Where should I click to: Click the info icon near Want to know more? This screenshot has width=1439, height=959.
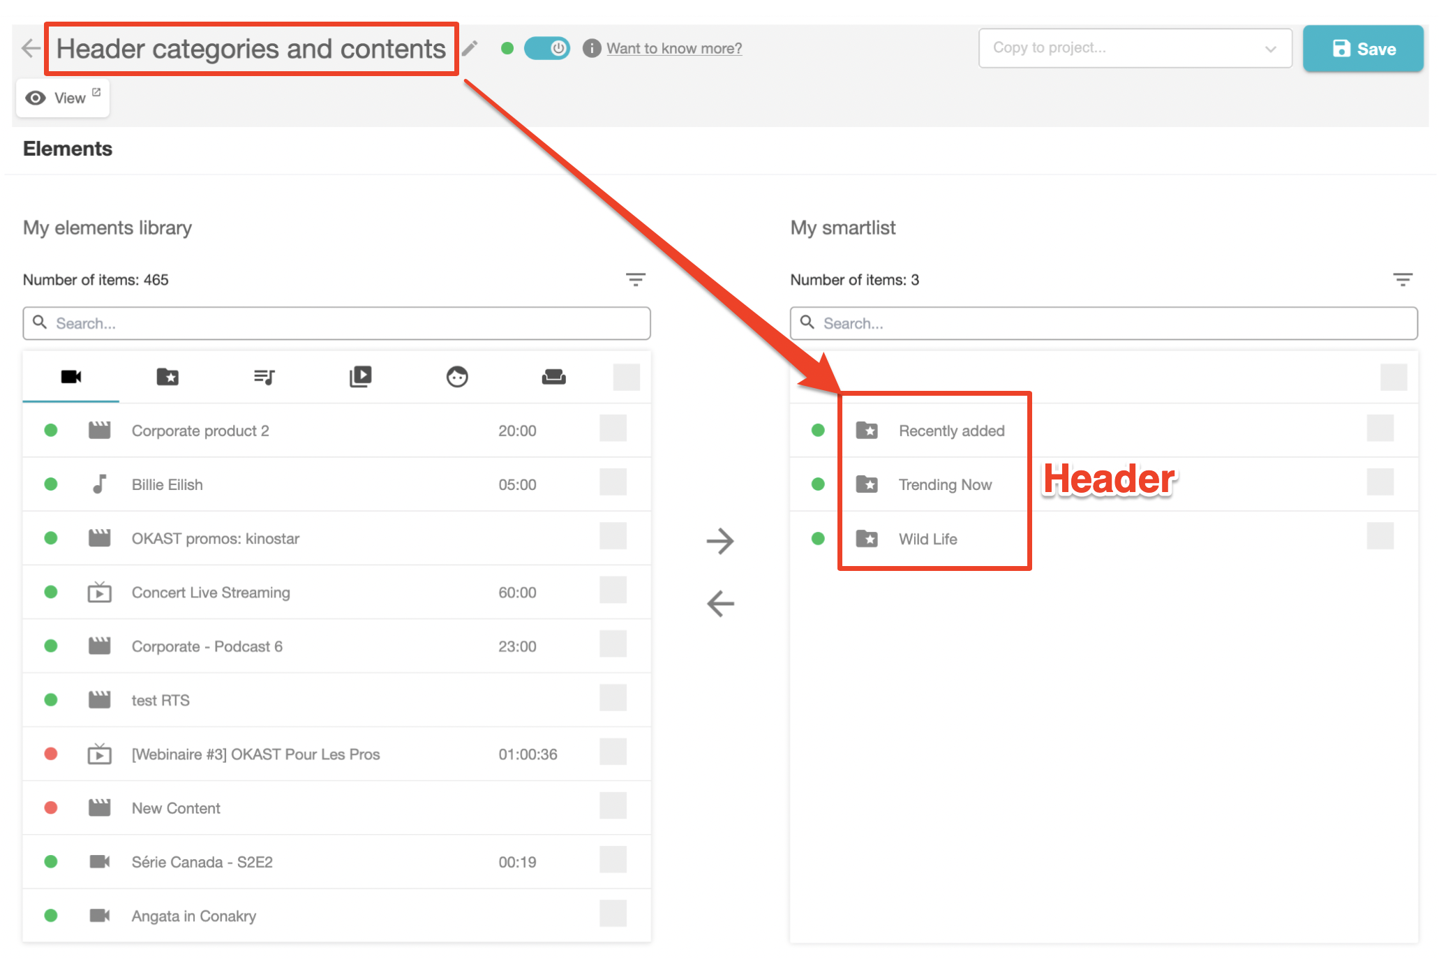[591, 48]
